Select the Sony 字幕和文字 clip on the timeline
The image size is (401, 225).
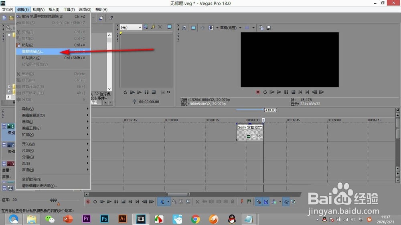coord(249,132)
